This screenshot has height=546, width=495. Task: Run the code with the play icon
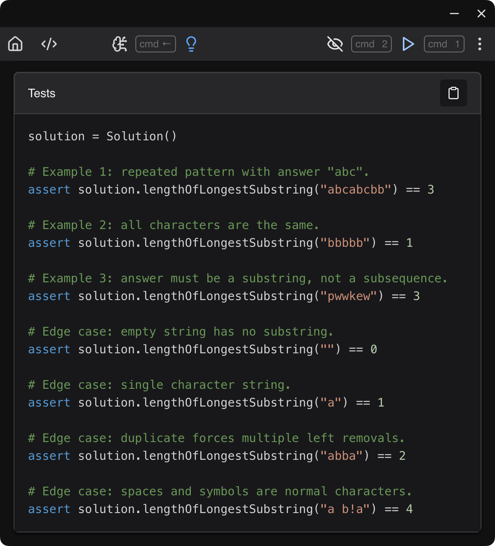coord(408,44)
